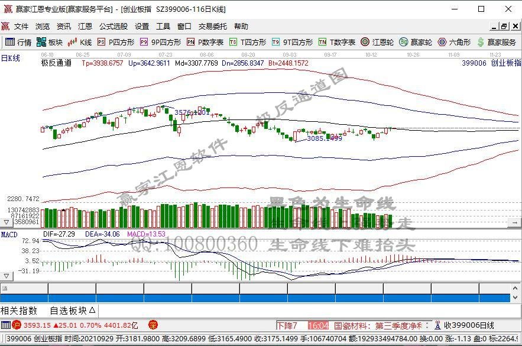Open the 帮助 menu
The height and width of the screenshot is (346, 522).
(x=241, y=26)
